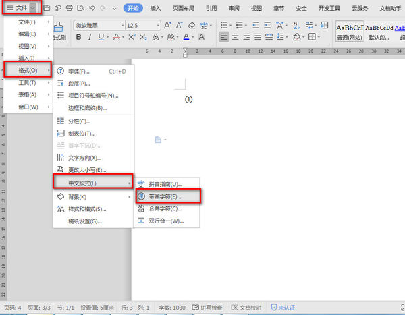Click the Line spacing icon
Viewport: 405px width, 315px height.
280,37
